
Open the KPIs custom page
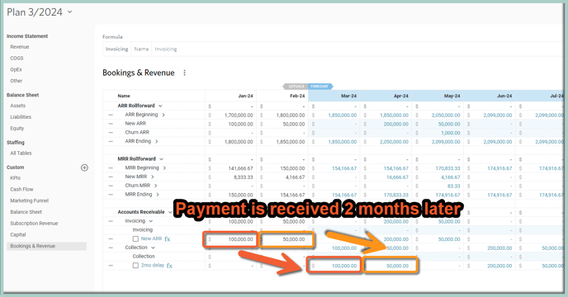point(15,178)
